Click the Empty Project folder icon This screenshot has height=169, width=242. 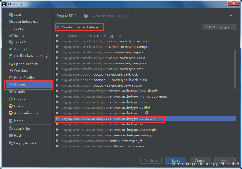(x=11, y=143)
